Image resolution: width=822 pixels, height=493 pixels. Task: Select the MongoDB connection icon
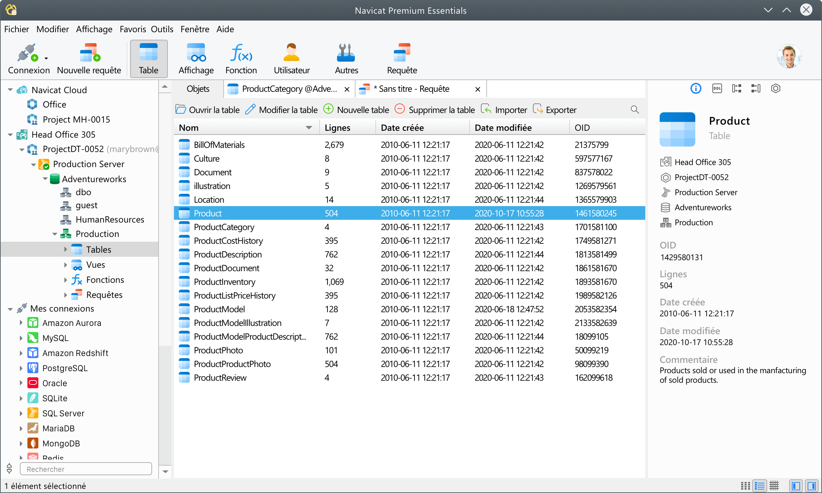pos(33,443)
